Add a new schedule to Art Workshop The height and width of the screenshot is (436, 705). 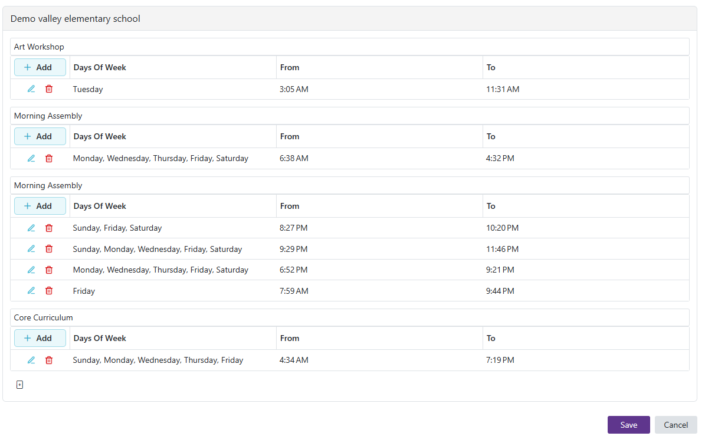40,67
